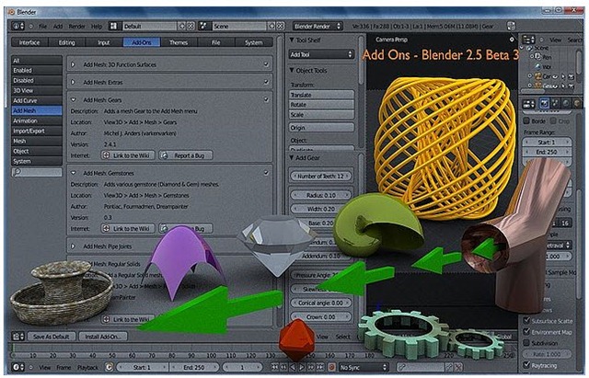Play the animation in reverse
Viewport: 589px width, 378px height.
pos(293,367)
